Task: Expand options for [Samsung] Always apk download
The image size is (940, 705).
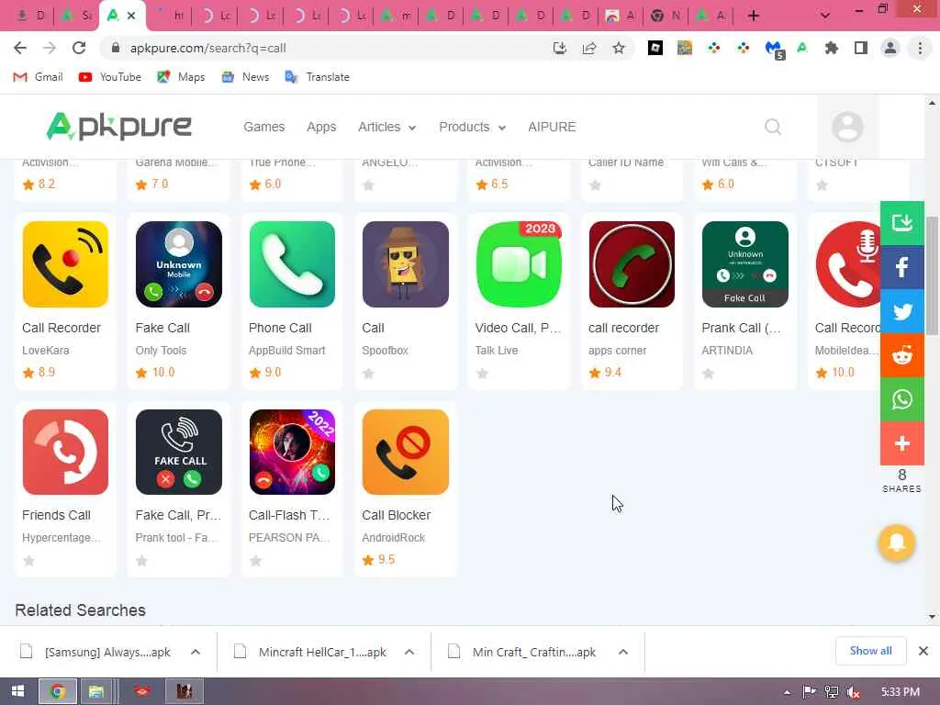Action: [196, 652]
